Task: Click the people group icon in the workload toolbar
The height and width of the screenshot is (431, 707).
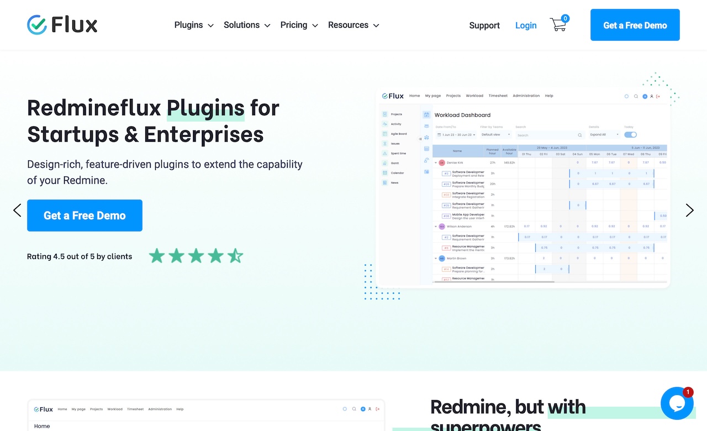Action: tap(426, 126)
